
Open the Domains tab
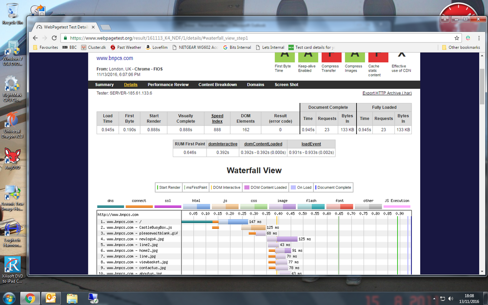(x=256, y=84)
